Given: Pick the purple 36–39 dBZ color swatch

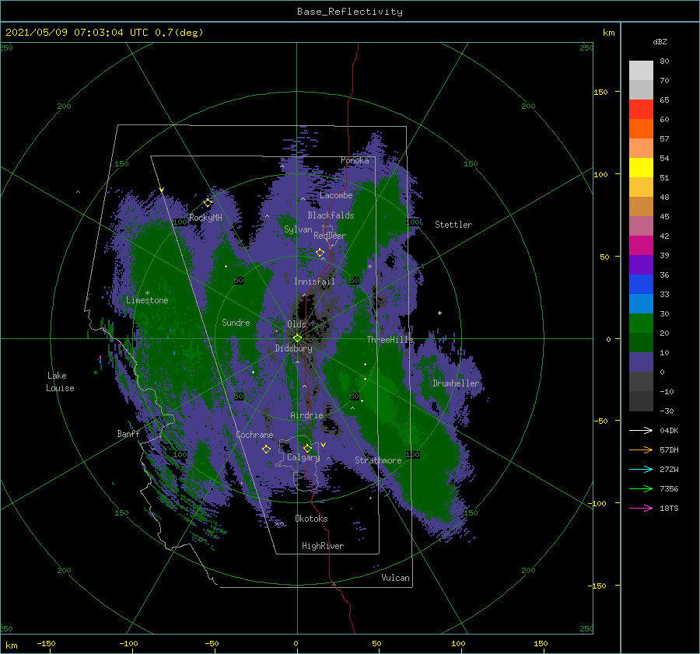Looking at the screenshot, I should (641, 264).
